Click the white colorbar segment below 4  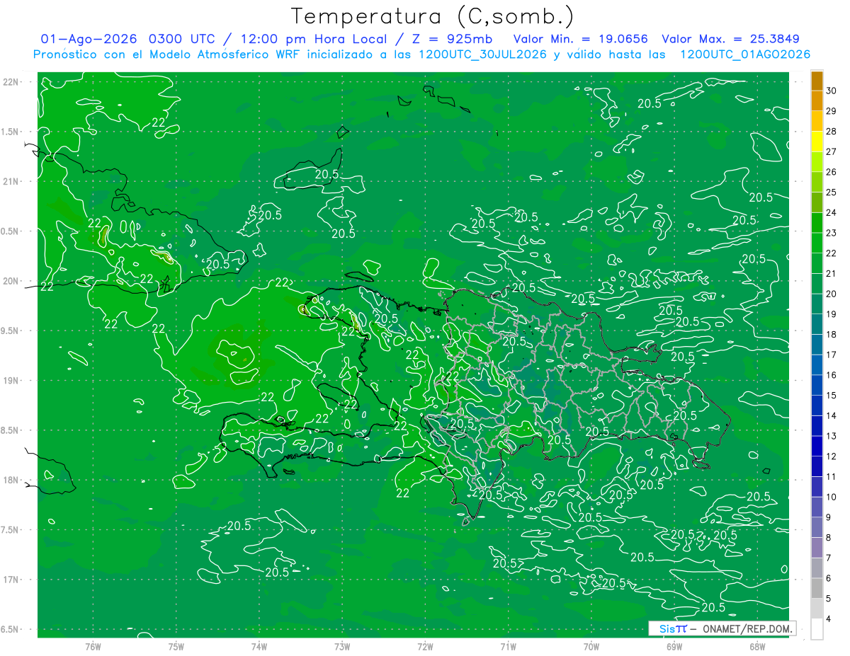click(817, 628)
